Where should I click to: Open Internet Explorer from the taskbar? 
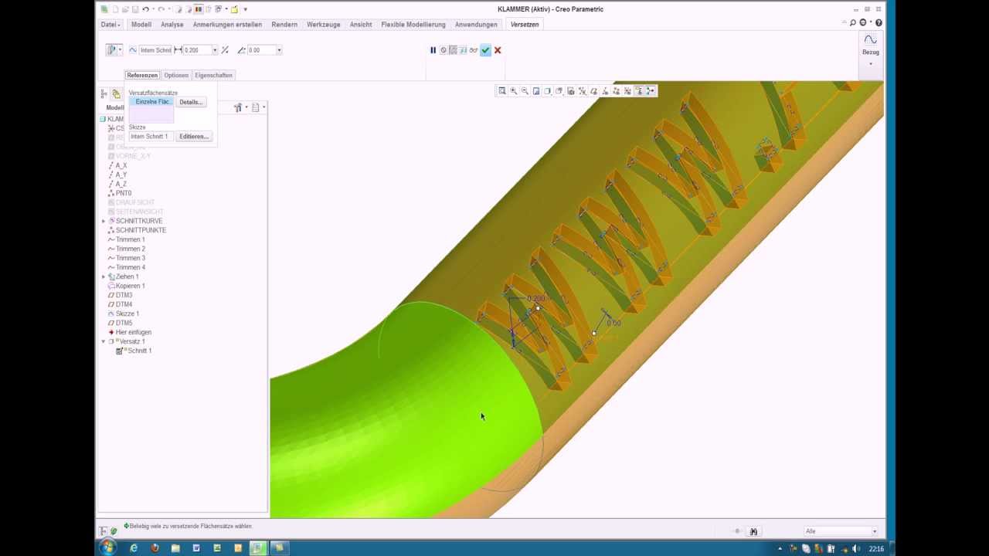coord(134,548)
